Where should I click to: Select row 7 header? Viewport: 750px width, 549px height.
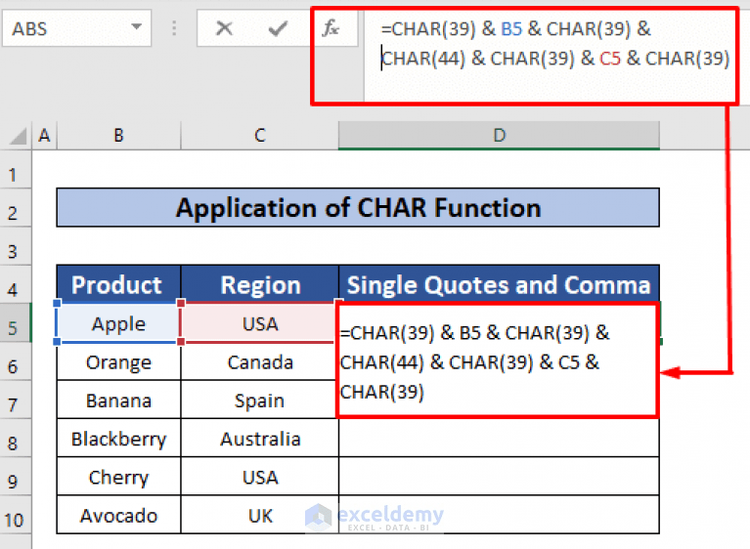click(x=16, y=400)
